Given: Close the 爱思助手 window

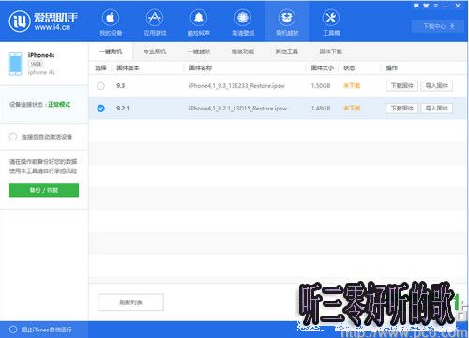Looking at the screenshot, I should 458,6.
